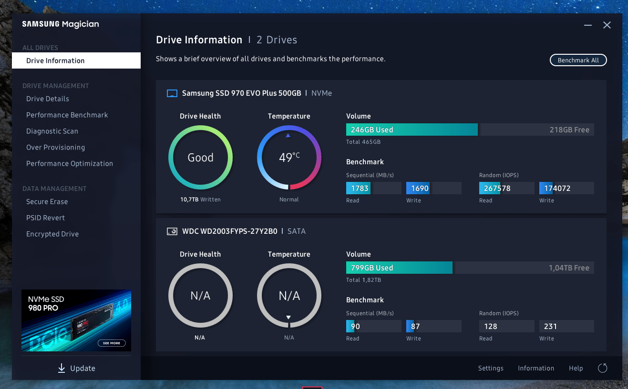The width and height of the screenshot is (628, 389).
Task: Click the WDC drive N/A temperature gauge
Action: 289,296
